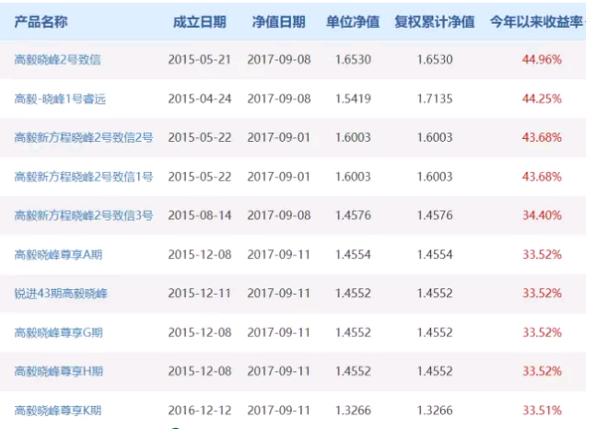This screenshot has width=596, height=429.
Task: Open product link 高毅晓峰尊享H期
Action: pos(59,371)
